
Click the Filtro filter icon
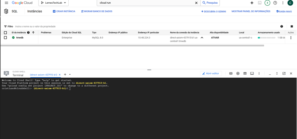coord(6,26)
